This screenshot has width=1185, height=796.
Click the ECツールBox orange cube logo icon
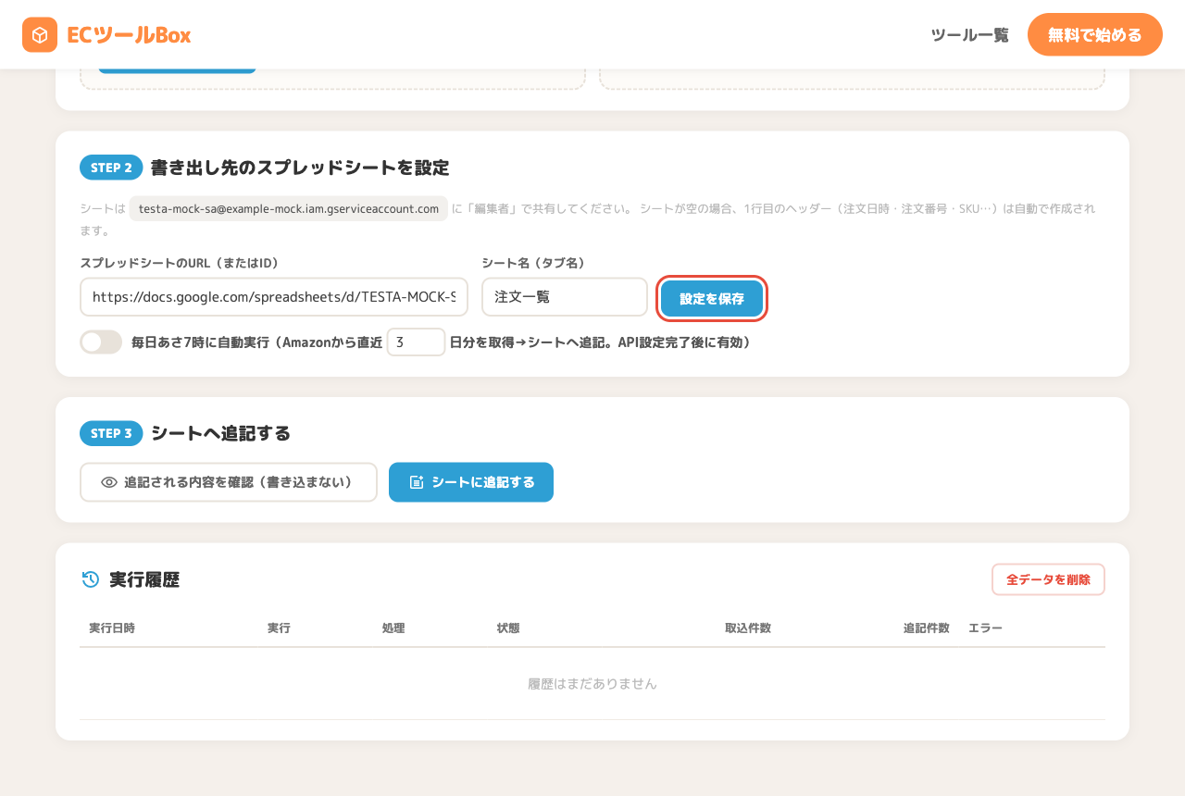[40, 35]
